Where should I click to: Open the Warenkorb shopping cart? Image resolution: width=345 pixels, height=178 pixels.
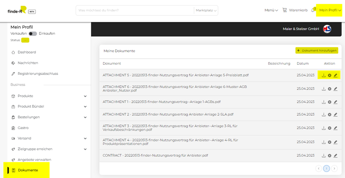tap(295, 10)
